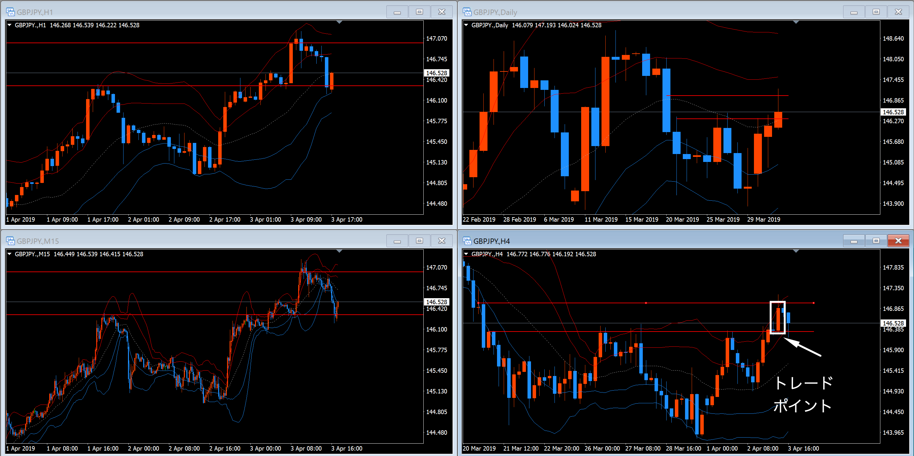Expand the M15 chart symbol dropdown triangle
The height and width of the screenshot is (456, 914).
(x=10, y=254)
